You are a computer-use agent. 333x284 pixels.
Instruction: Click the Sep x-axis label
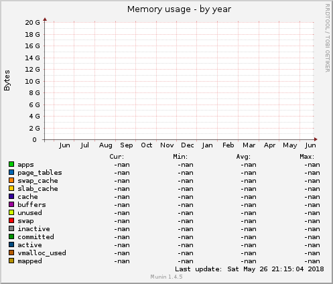coord(127,145)
